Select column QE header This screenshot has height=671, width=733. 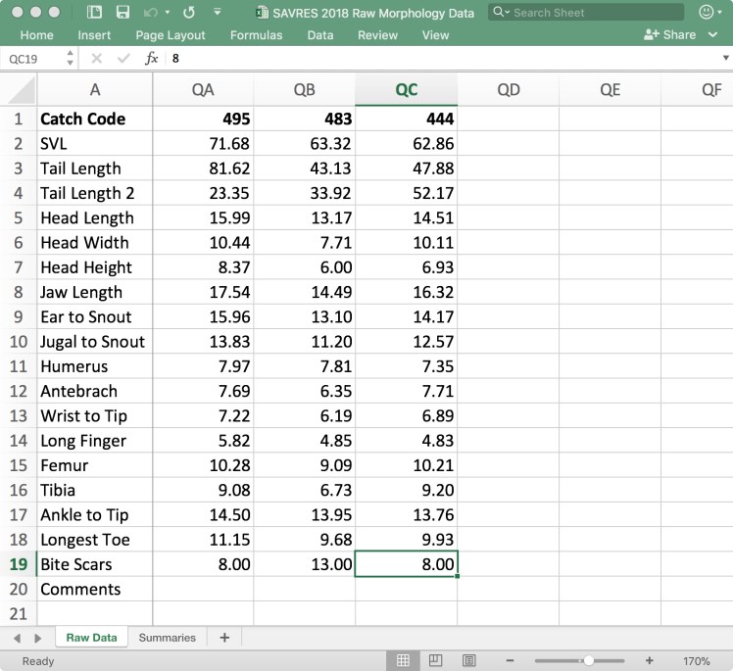pos(611,90)
